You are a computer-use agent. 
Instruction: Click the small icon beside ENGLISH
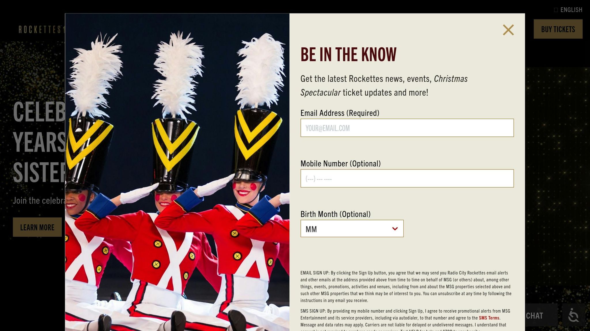[x=556, y=10]
